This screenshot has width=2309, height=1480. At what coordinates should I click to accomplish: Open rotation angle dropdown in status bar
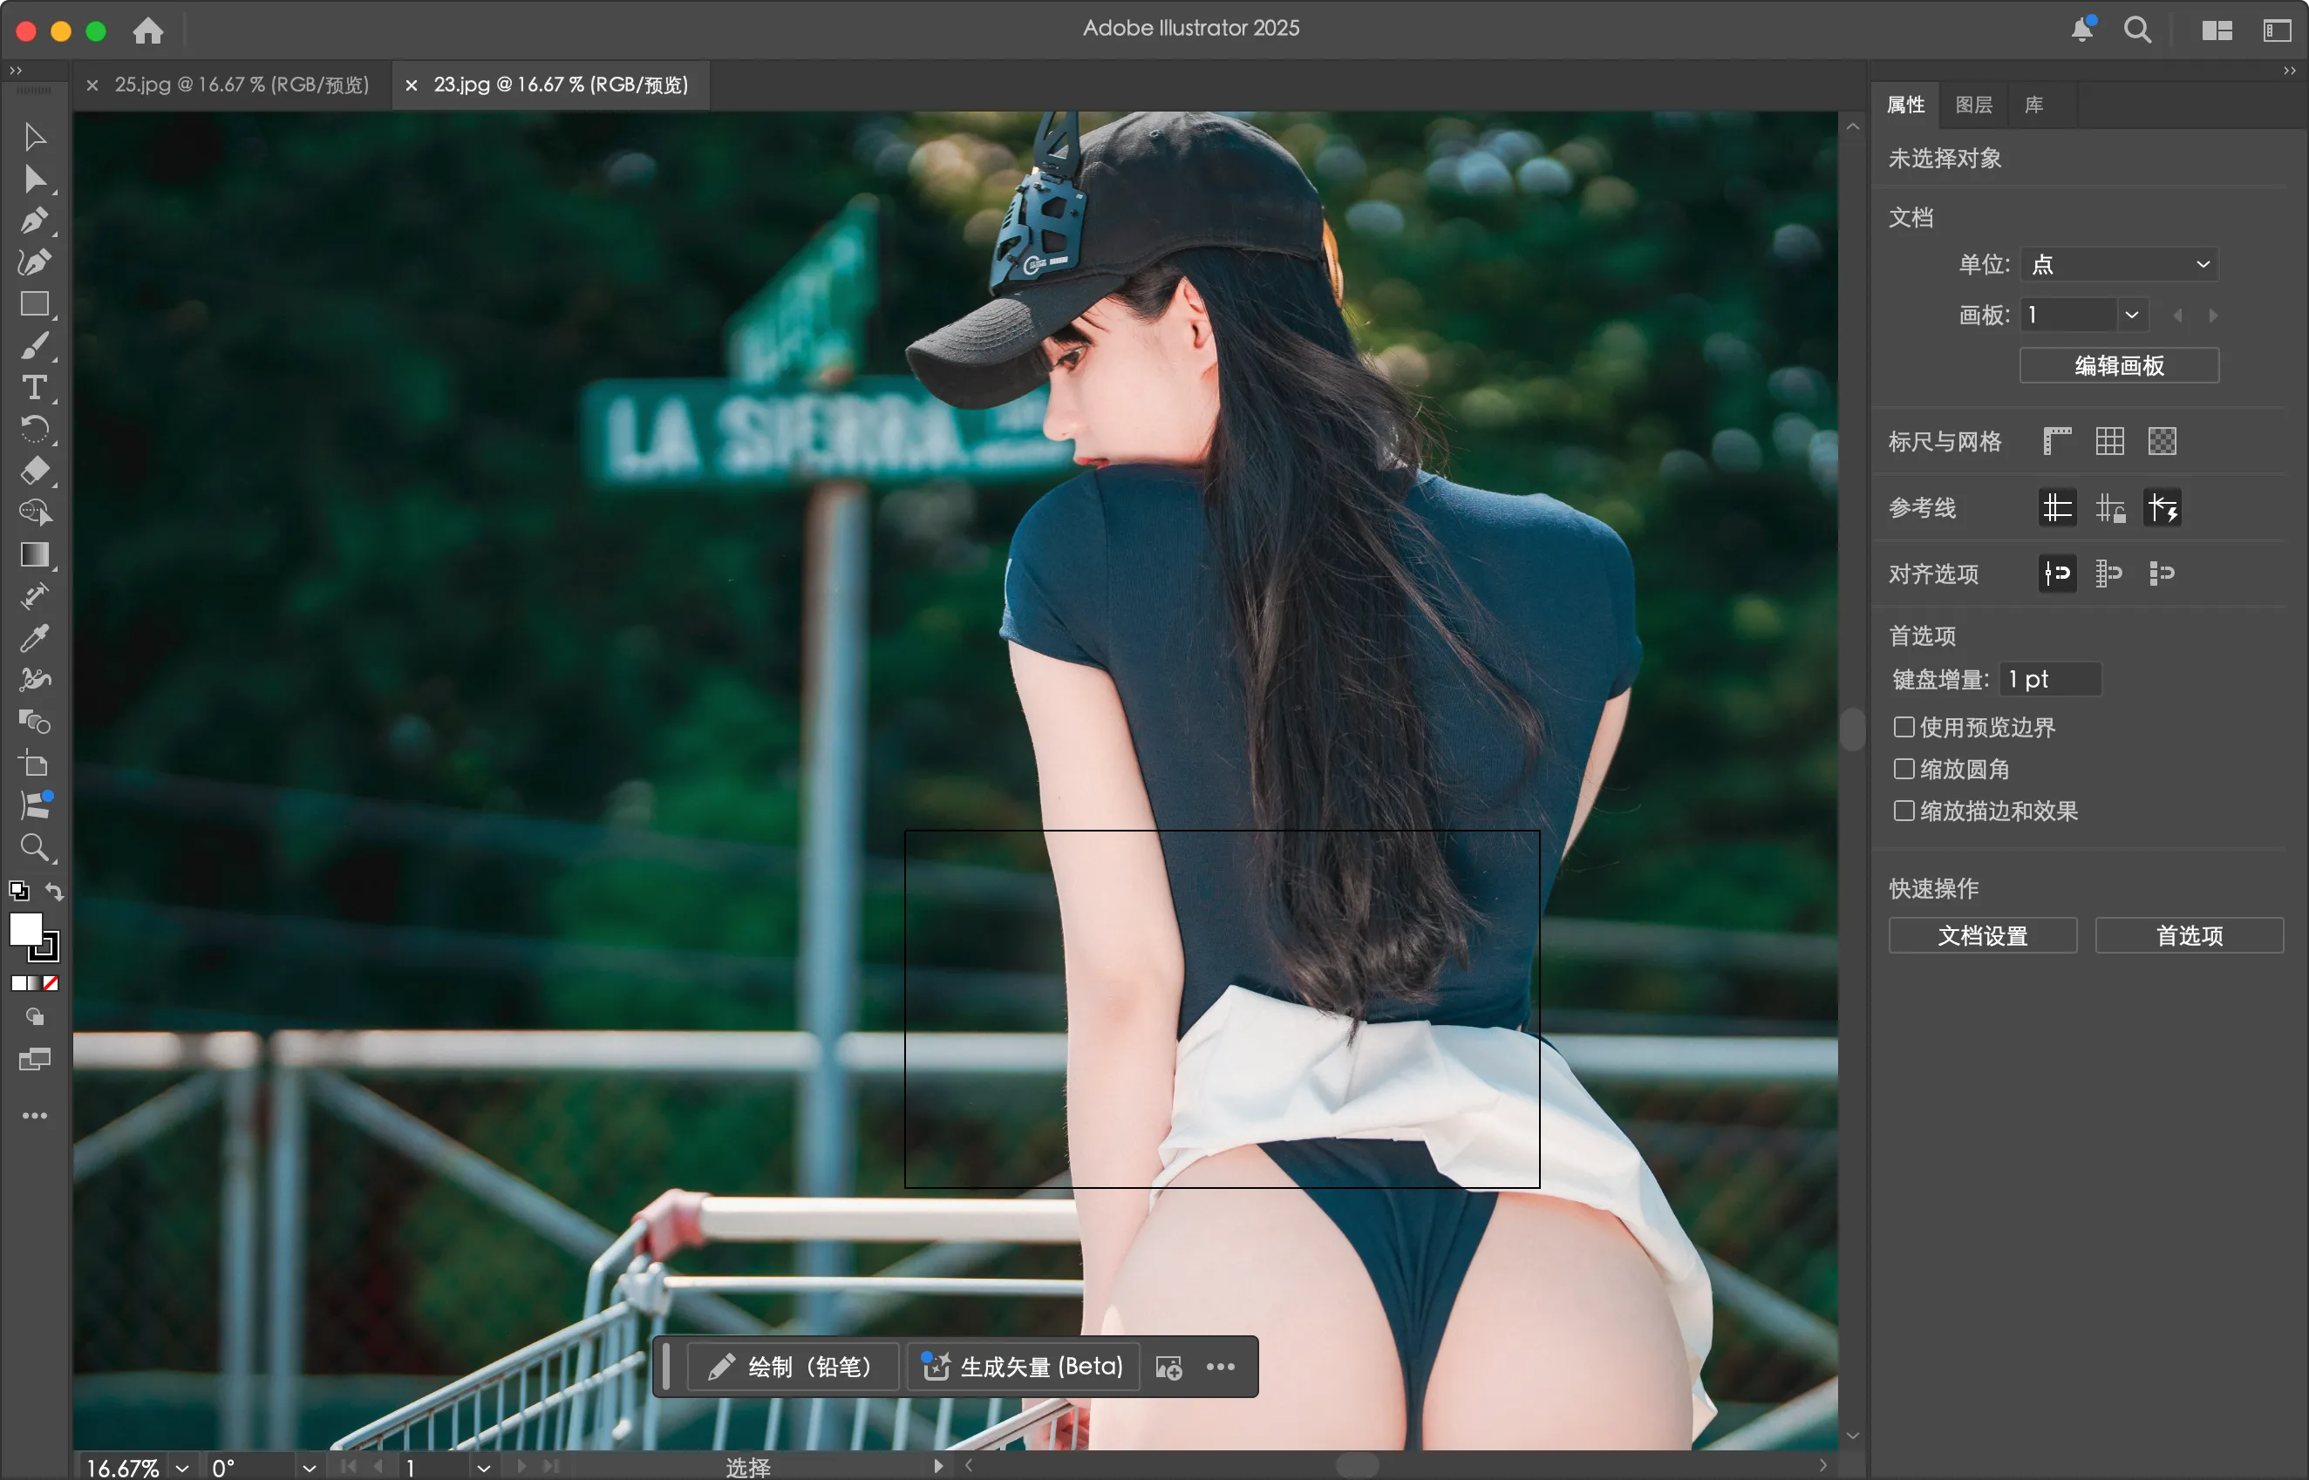309,1468
